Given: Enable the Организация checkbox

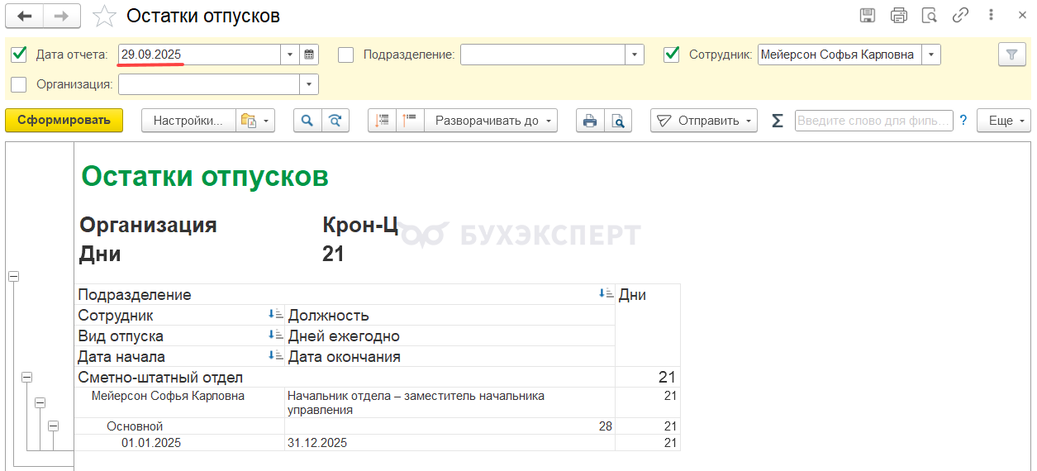Looking at the screenshot, I should tap(19, 83).
